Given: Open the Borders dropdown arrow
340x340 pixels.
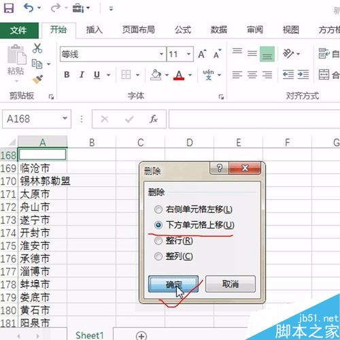Looking at the screenshot, I should point(137,75).
